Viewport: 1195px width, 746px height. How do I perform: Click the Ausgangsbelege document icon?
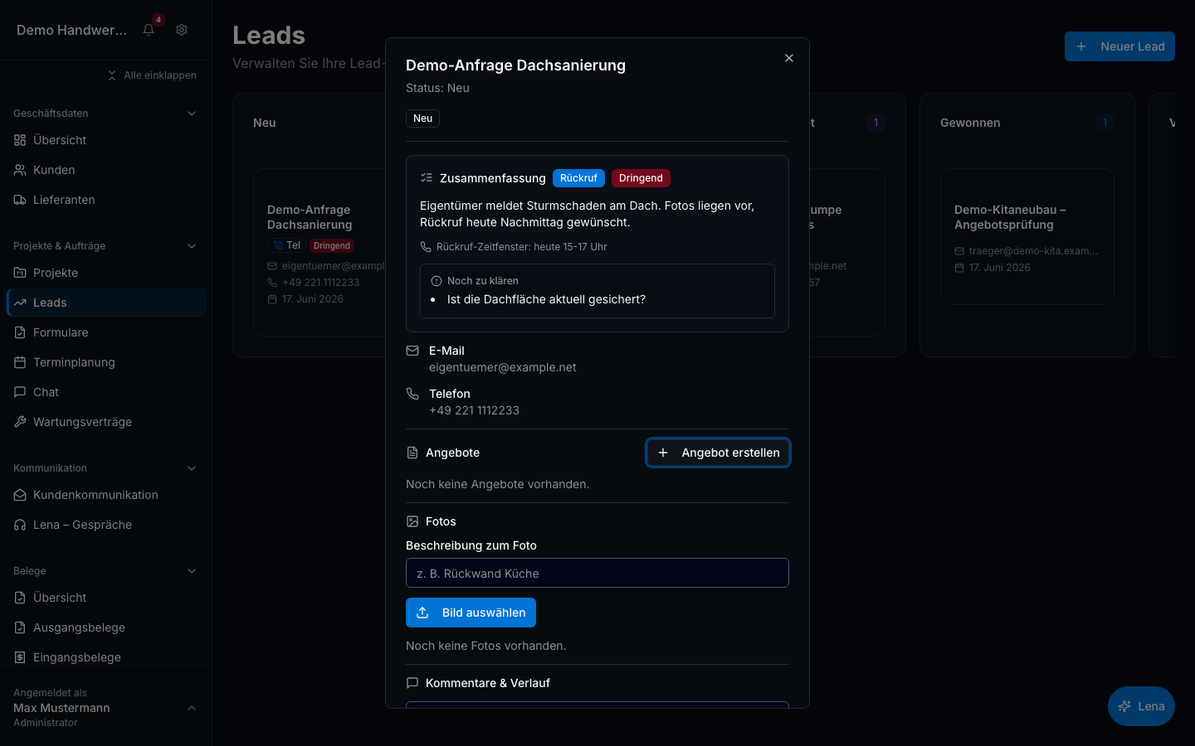click(20, 627)
